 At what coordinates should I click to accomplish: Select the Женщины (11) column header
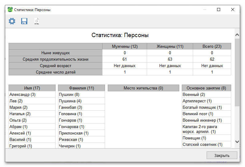click(170, 47)
